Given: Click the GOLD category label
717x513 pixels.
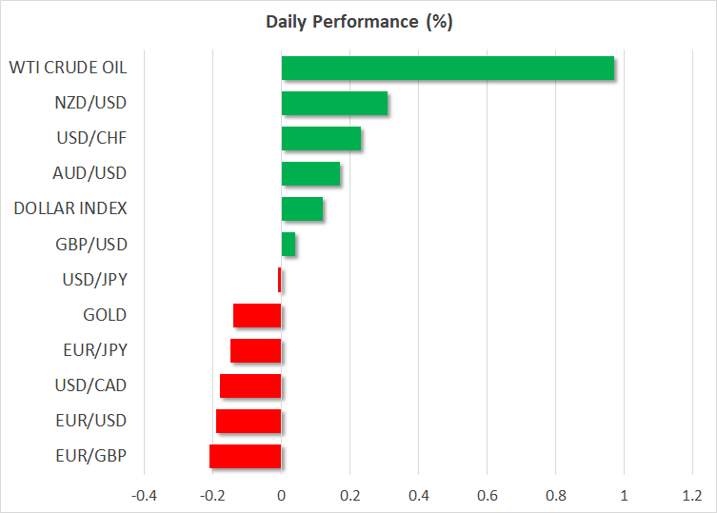Looking at the screenshot, I should point(105,315).
